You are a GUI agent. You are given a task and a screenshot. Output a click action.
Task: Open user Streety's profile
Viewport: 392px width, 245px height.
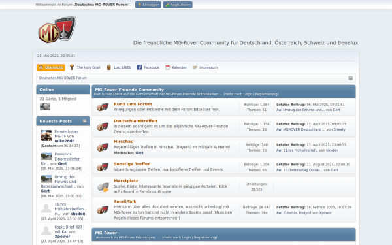point(340,129)
